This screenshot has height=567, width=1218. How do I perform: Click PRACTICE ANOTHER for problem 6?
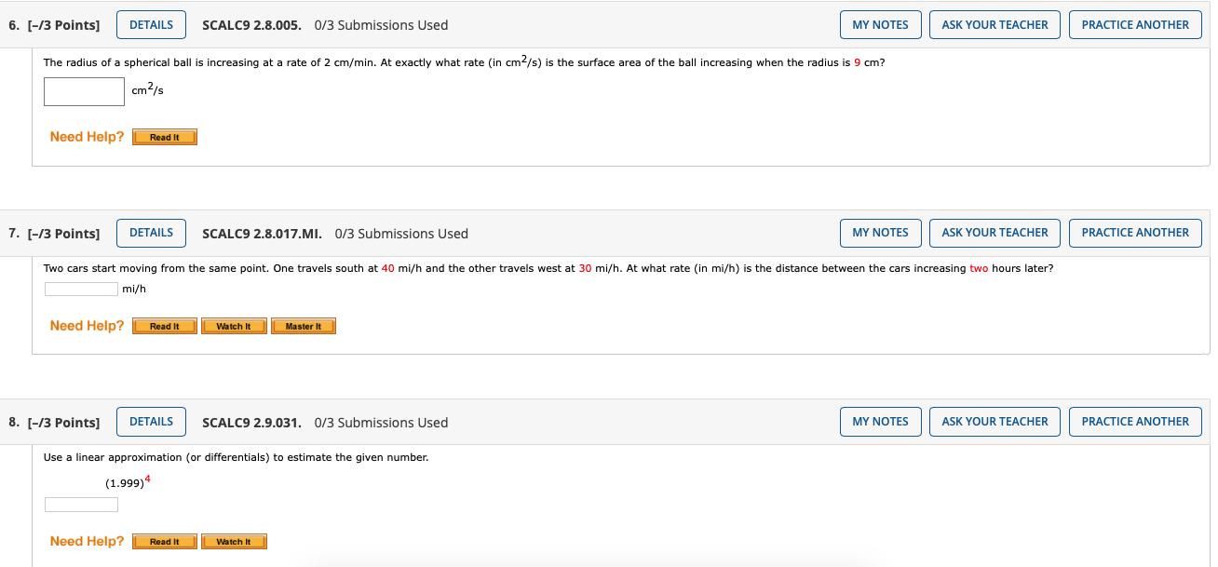(1135, 25)
